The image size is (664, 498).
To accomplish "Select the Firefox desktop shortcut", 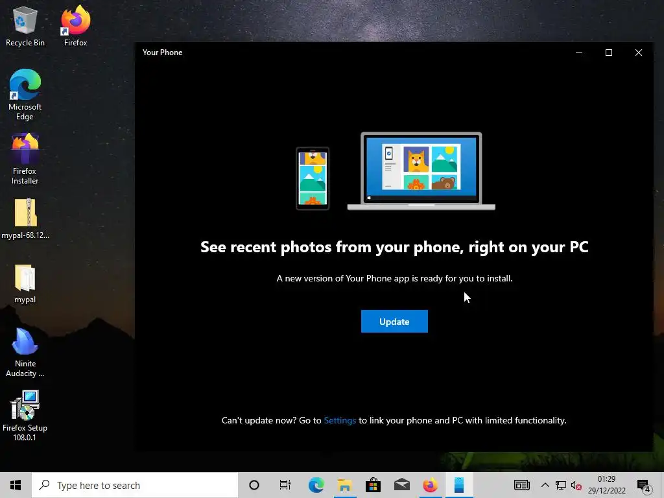I will pyautogui.click(x=75, y=26).
